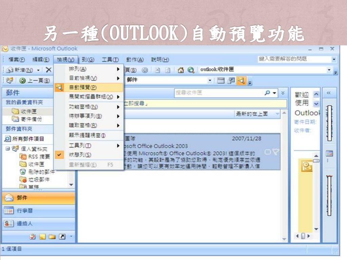Image resolution: width=347 pixels, height=260 pixels.
Task: Choose 顯示提醒視窗 in the View menu
Action: pos(89,135)
